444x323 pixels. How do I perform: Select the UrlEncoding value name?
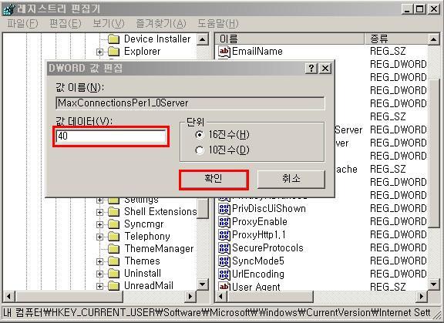[258, 274]
